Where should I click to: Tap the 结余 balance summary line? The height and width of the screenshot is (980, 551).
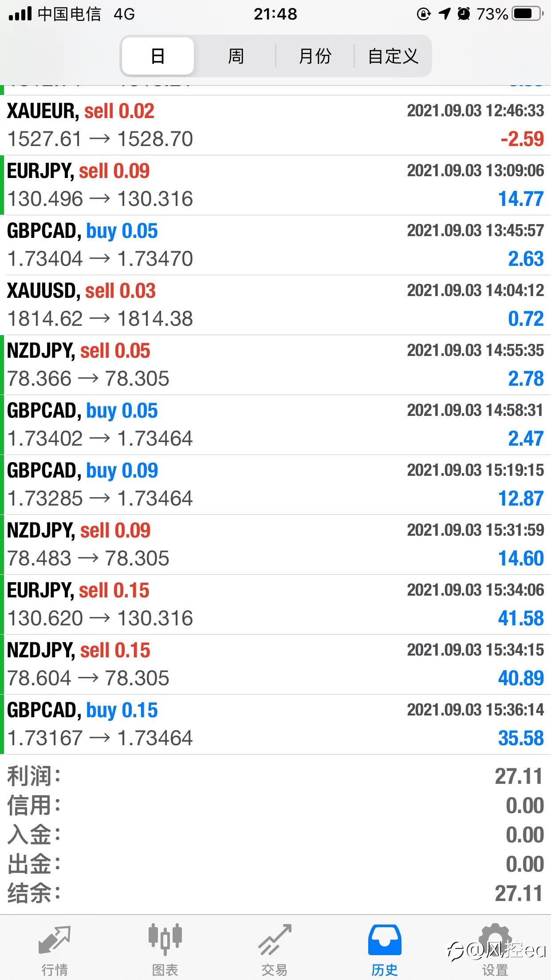click(x=275, y=893)
